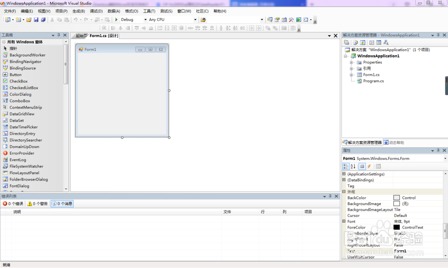Viewport: 448px width, 268px height.
Task: Select the DataGridView control in Toolbox
Action: click(22, 114)
